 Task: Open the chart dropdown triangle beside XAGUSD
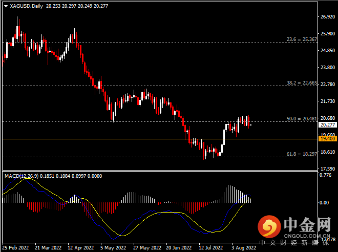[6, 6]
